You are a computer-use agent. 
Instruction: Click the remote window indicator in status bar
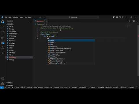(2, 88)
